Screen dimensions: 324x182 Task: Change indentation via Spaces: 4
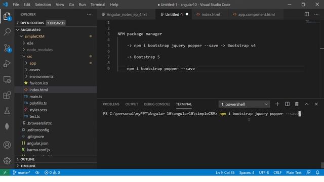click(247, 172)
